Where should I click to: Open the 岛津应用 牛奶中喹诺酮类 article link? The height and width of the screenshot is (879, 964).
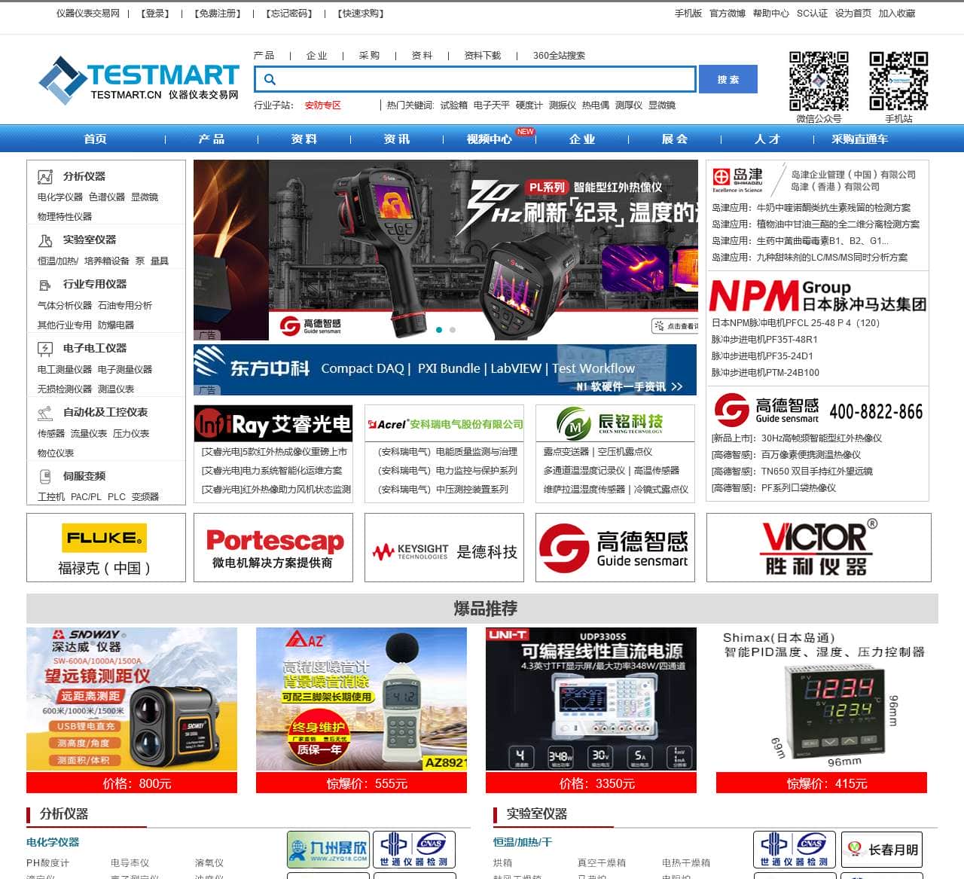pos(811,208)
